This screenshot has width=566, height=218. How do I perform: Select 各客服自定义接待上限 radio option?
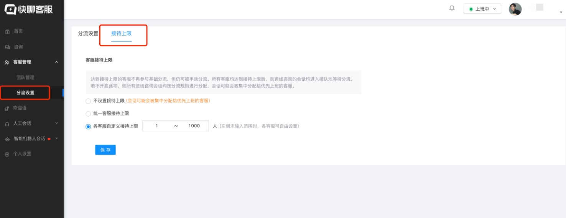tap(88, 126)
